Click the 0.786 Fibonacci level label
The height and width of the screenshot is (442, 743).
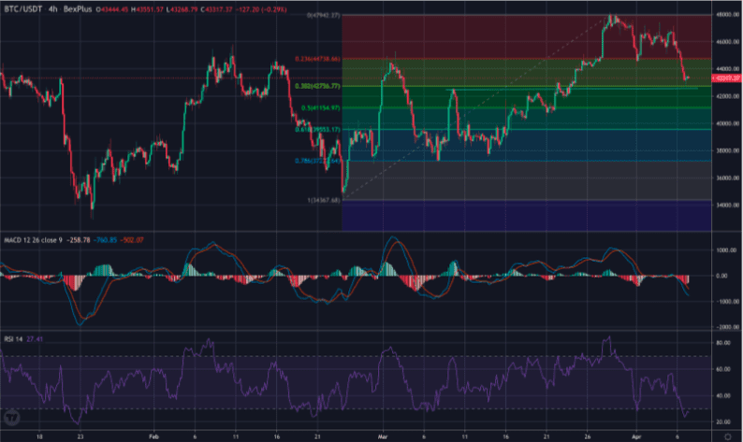pyautogui.click(x=319, y=160)
